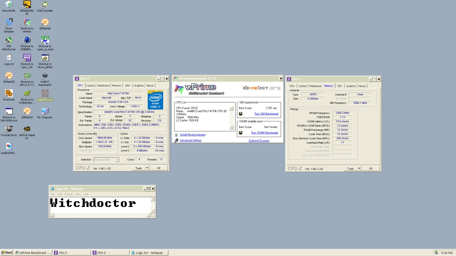
Task: Switch to the SPD tab in right CPU-Z
Action: point(340,86)
